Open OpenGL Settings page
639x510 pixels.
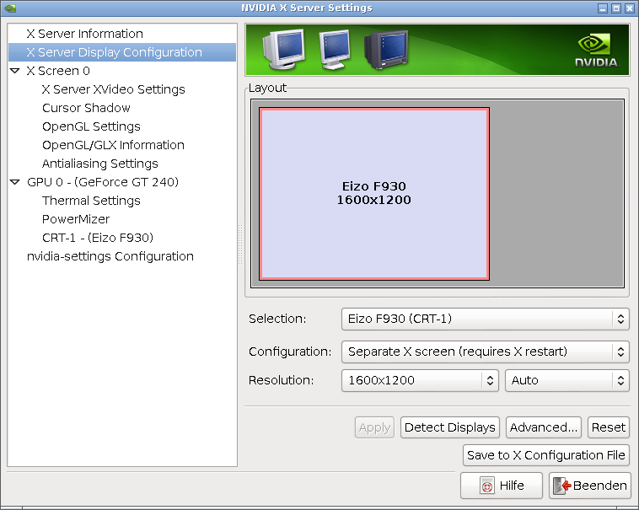(91, 126)
